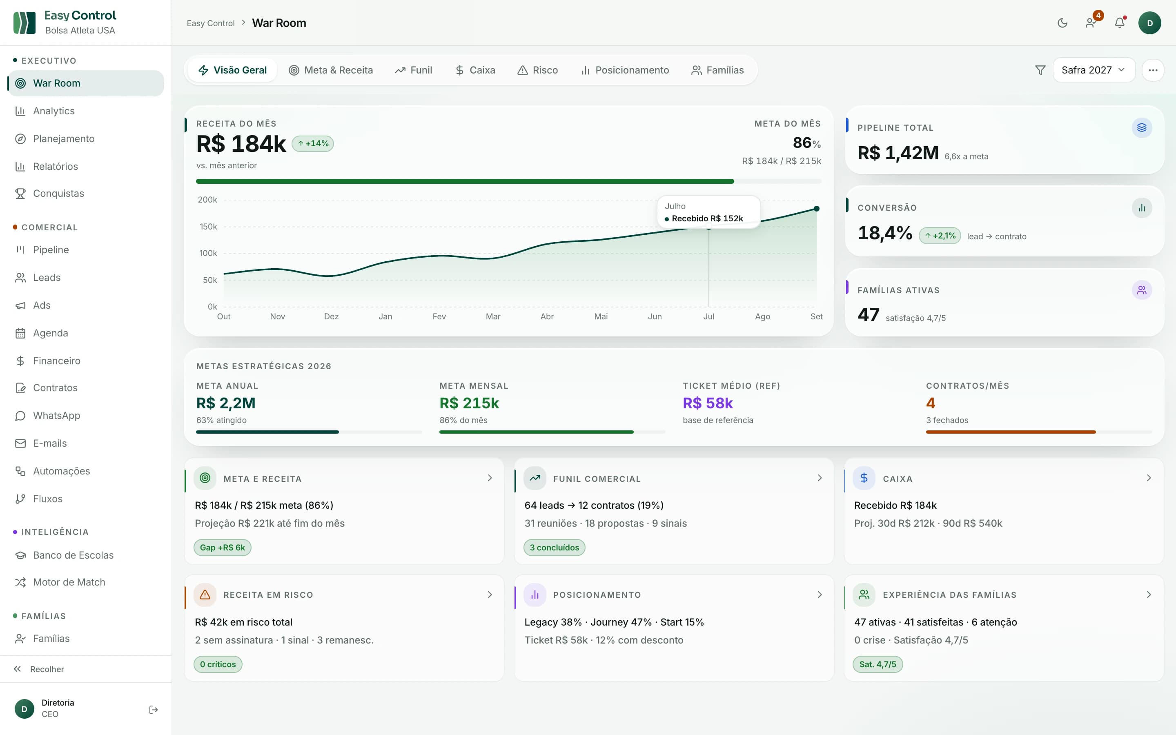The width and height of the screenshot is (1176, 735).
Task: Click the Fluxos branch icon
Action: pyautogui.click(x=20, y=499)
